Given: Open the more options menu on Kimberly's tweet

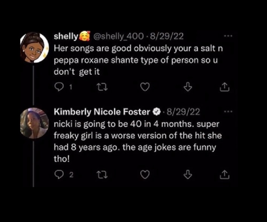Looking at the screenshot, I should (228, 112).
